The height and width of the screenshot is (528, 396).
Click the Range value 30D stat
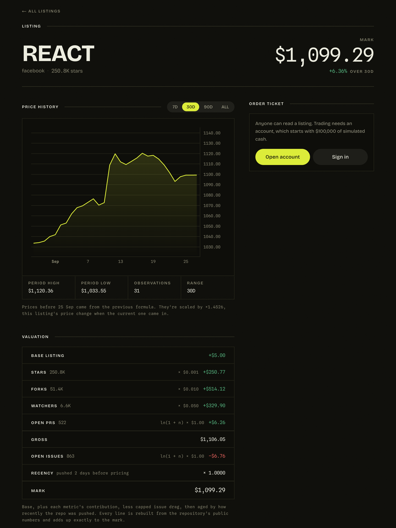191,291
